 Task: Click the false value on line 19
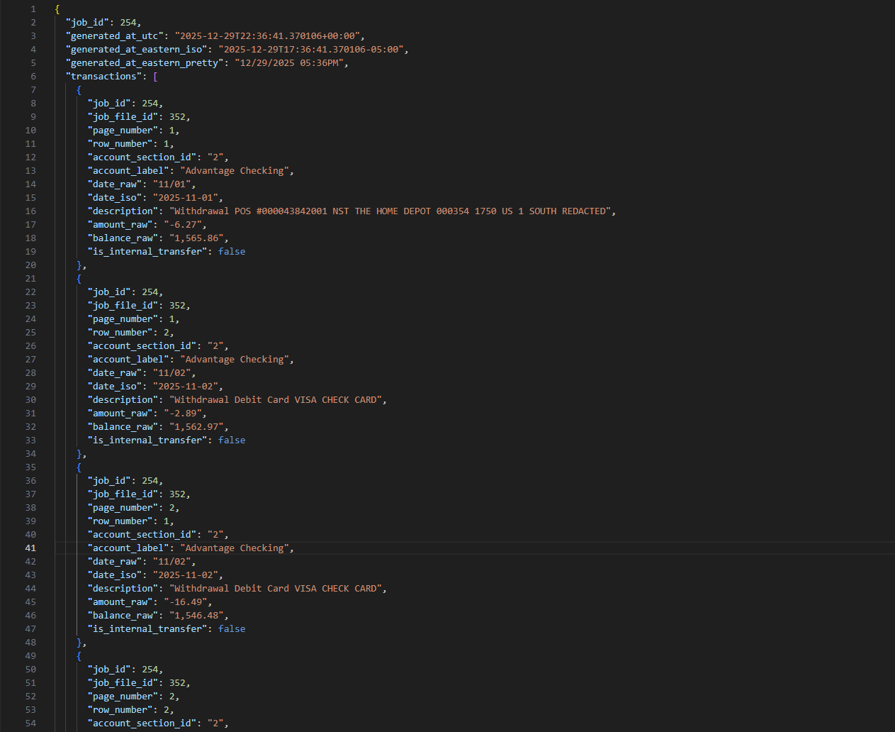click(232, 251)
